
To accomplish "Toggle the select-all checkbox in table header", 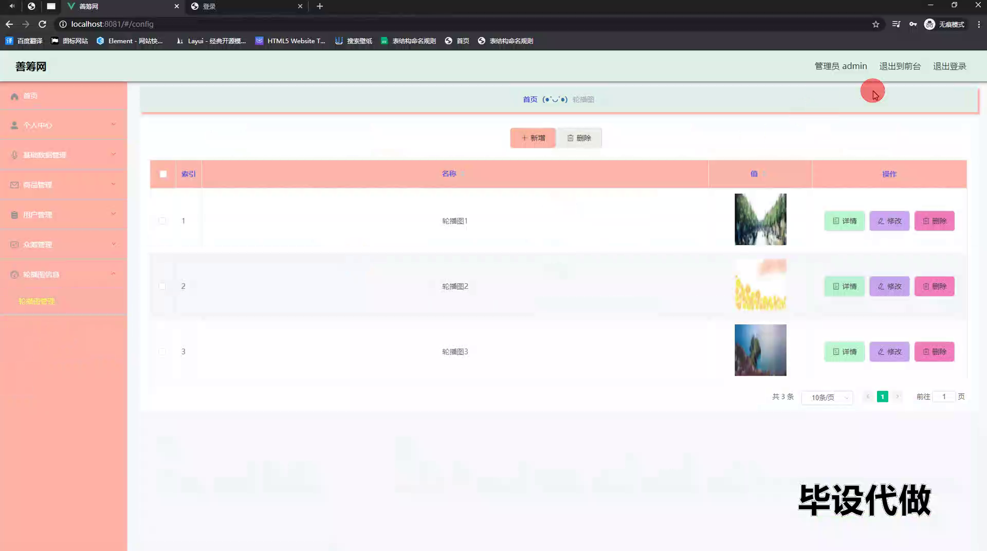I will point(163,174).
